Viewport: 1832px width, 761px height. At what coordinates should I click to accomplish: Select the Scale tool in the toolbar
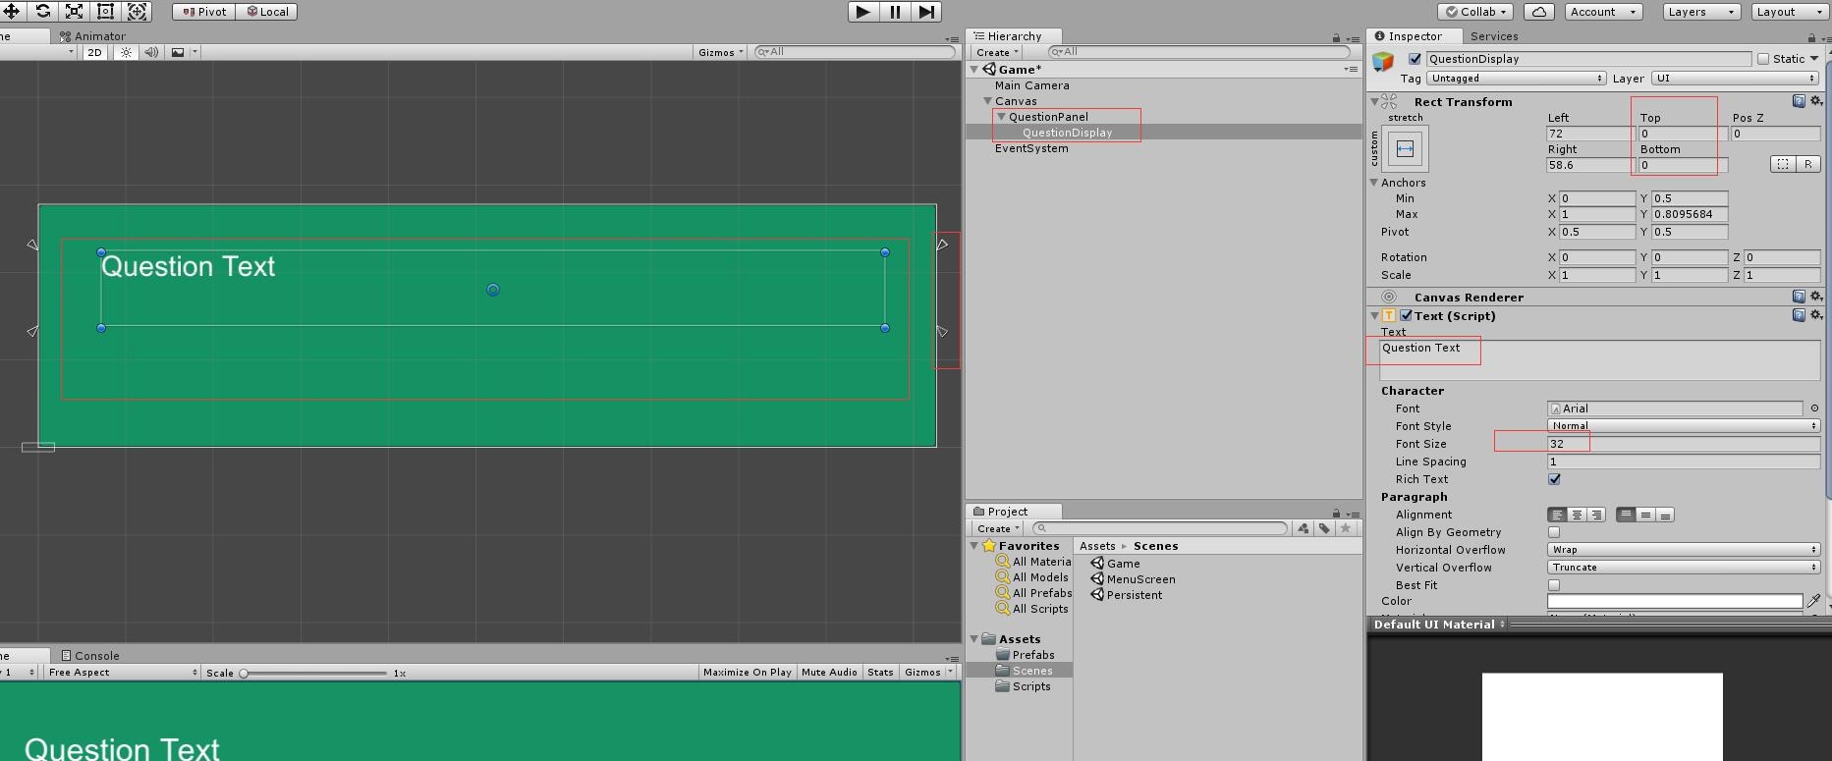(75, 12)
